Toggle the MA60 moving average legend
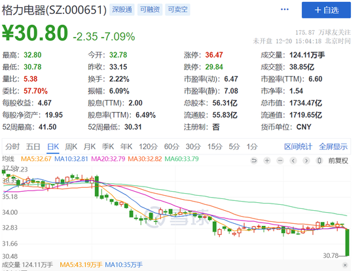Screen dimensions: 360x271 [181, 158]
